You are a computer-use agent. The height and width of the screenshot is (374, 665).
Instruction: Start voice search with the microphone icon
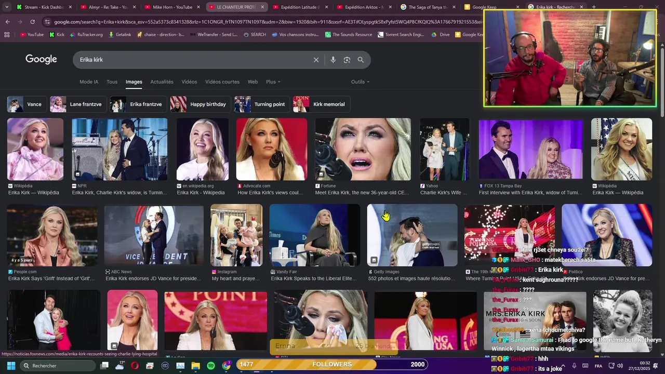tap(333, 60)
